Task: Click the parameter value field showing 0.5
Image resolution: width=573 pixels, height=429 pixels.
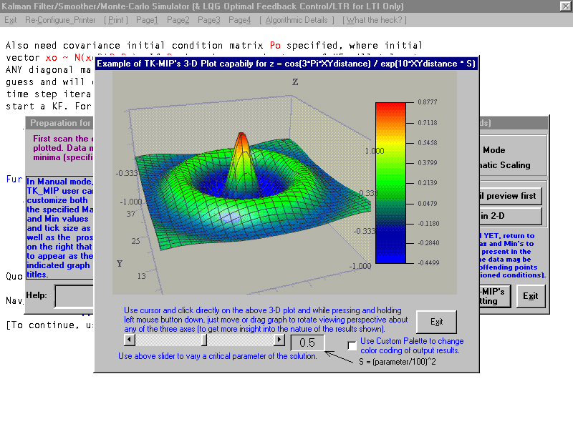Action: tap(307, 342)
